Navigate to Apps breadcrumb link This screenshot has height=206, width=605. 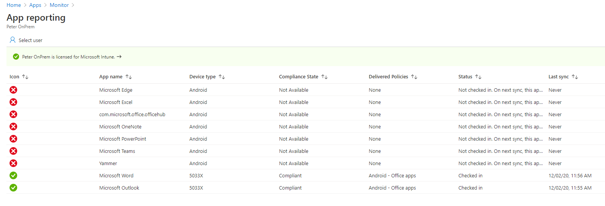tap(35, 5)
